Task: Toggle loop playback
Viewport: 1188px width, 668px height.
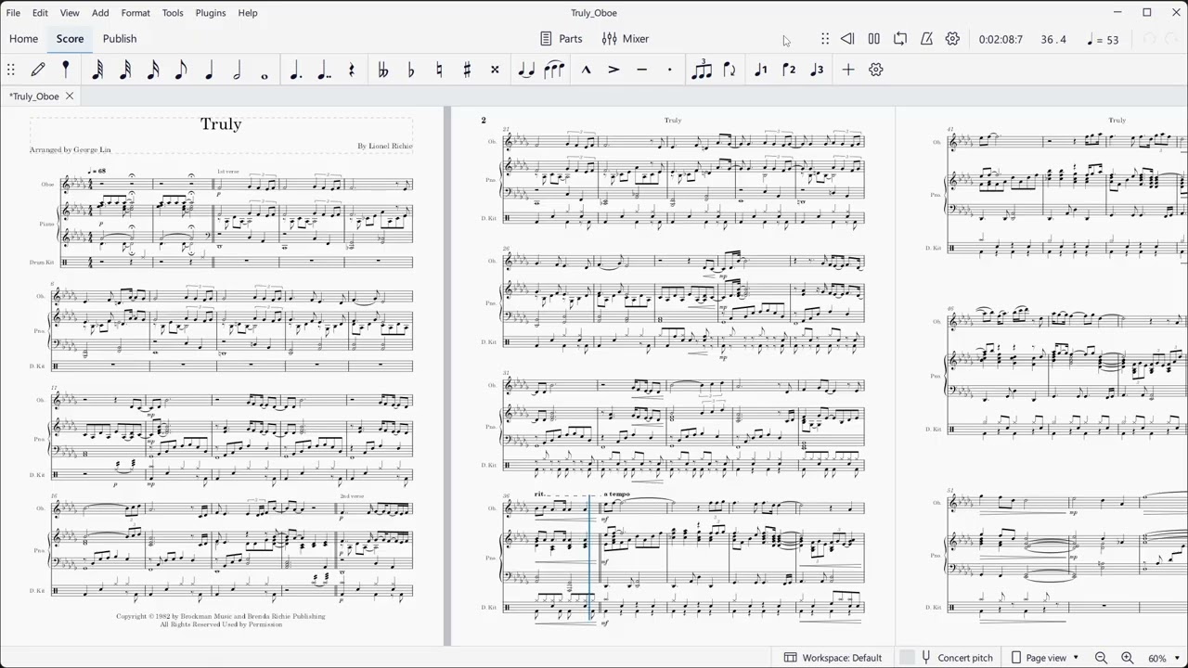Action: click(x=900, y=39)
